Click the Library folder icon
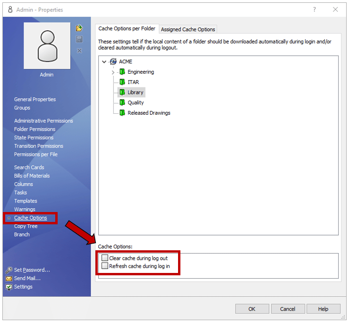The image size is (349, 323). [122, 92]
